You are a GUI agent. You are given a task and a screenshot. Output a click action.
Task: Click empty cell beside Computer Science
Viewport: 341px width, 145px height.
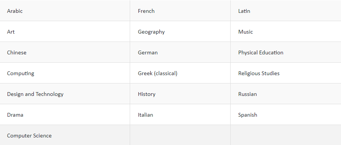point(180,135)
